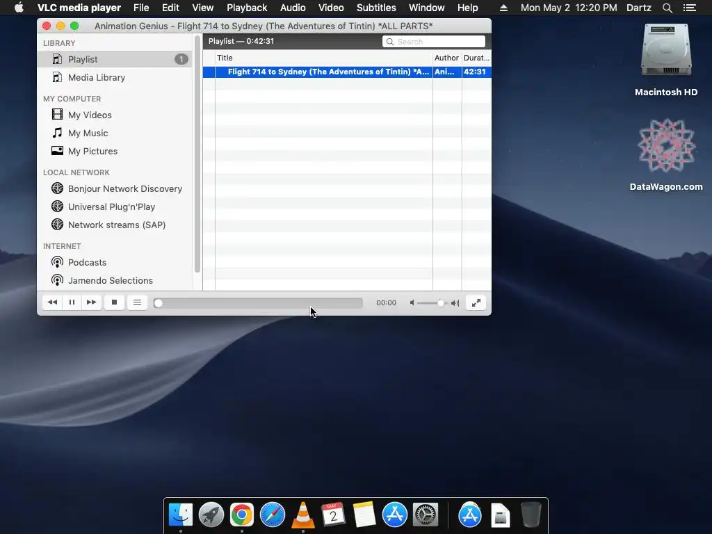Click the Playlist music note icon
This screenshot has width=712, height=534.
57,59
